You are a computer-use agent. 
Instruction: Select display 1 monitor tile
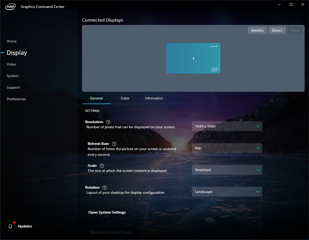pyautogui.click(x=193, y=58)
